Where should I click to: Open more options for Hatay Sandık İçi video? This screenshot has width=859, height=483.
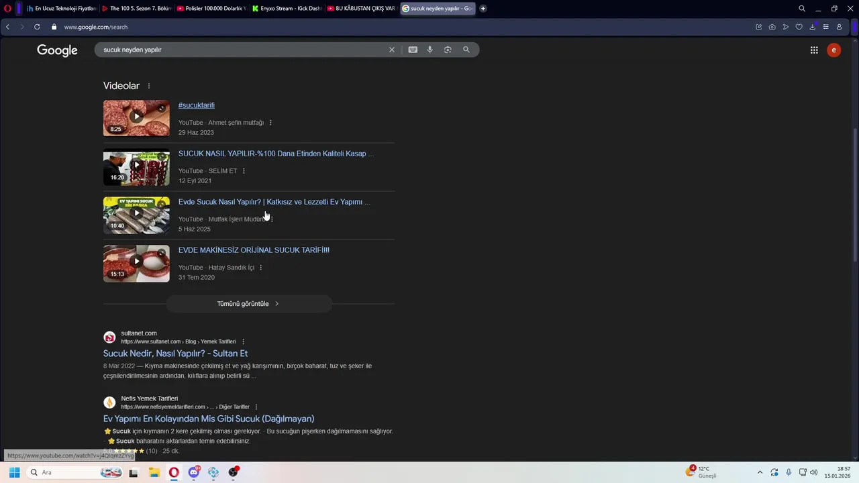point(261,268)
